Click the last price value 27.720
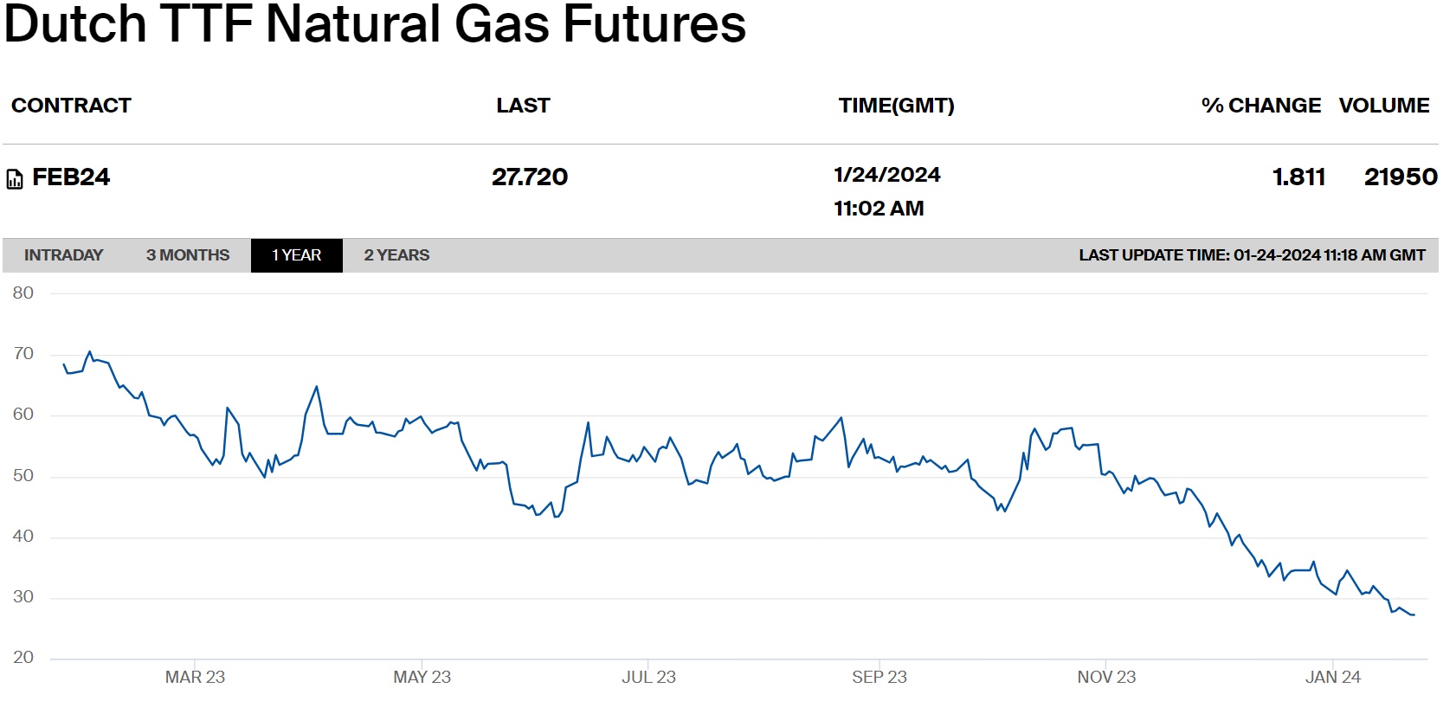 (530, 177)
